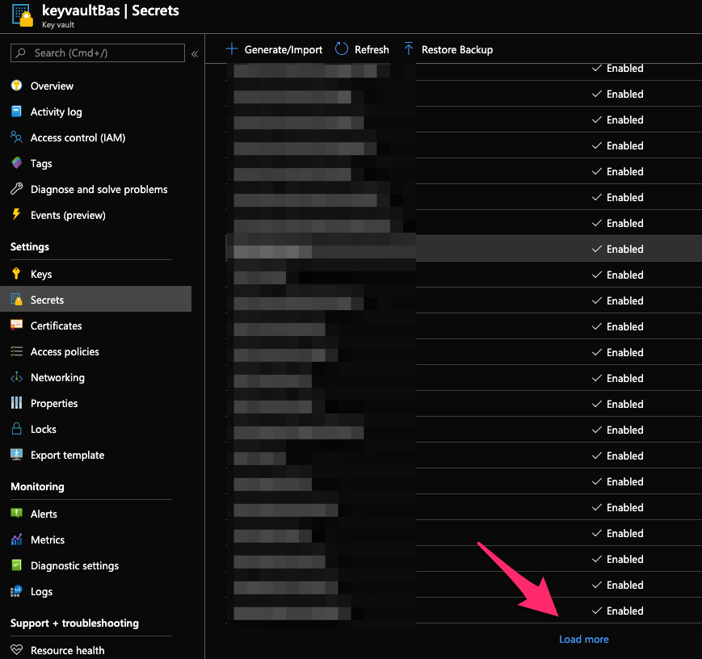Click the Diagnose and solve problems wrench icon
Image resolution: width=702 pixels, height=659 pixels.
tap(16, 189)
